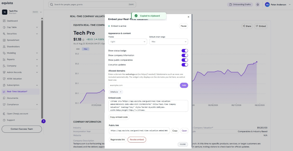Select the Max chart range tab

(85, 49)
